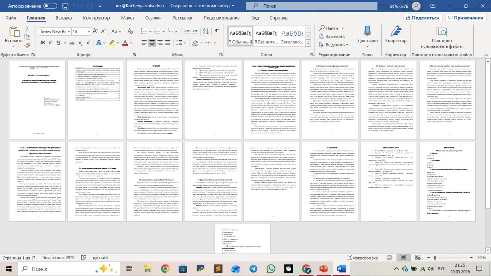Click the русский language indicator
Image resolution: width=491 pixels, height=276 pixels.
pos(100,258)
